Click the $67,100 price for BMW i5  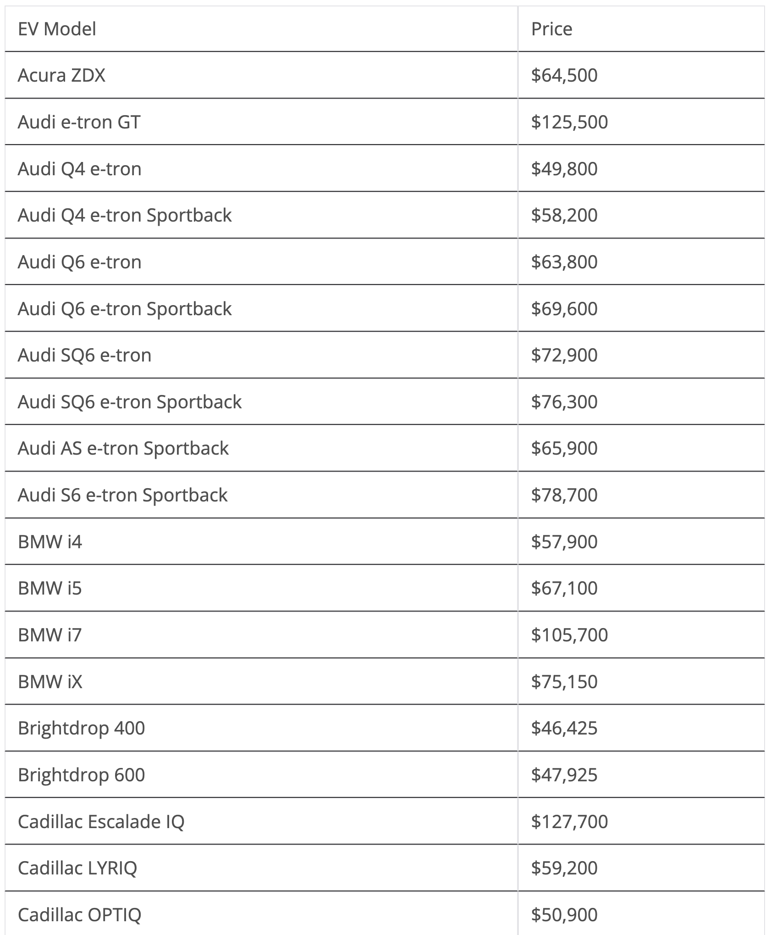564,588
